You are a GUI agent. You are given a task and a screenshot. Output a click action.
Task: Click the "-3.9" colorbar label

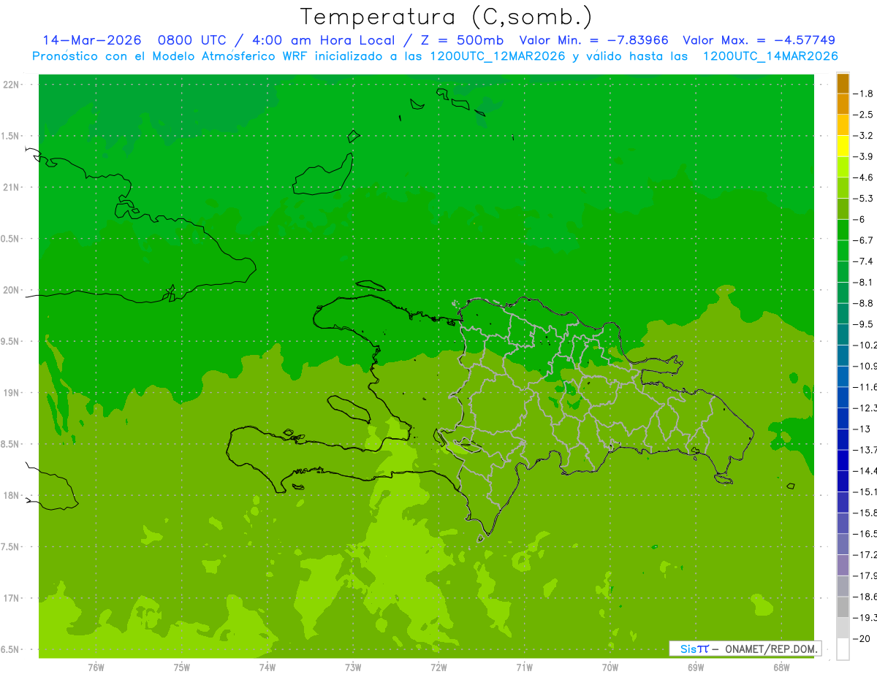click(x=864, y=156)
